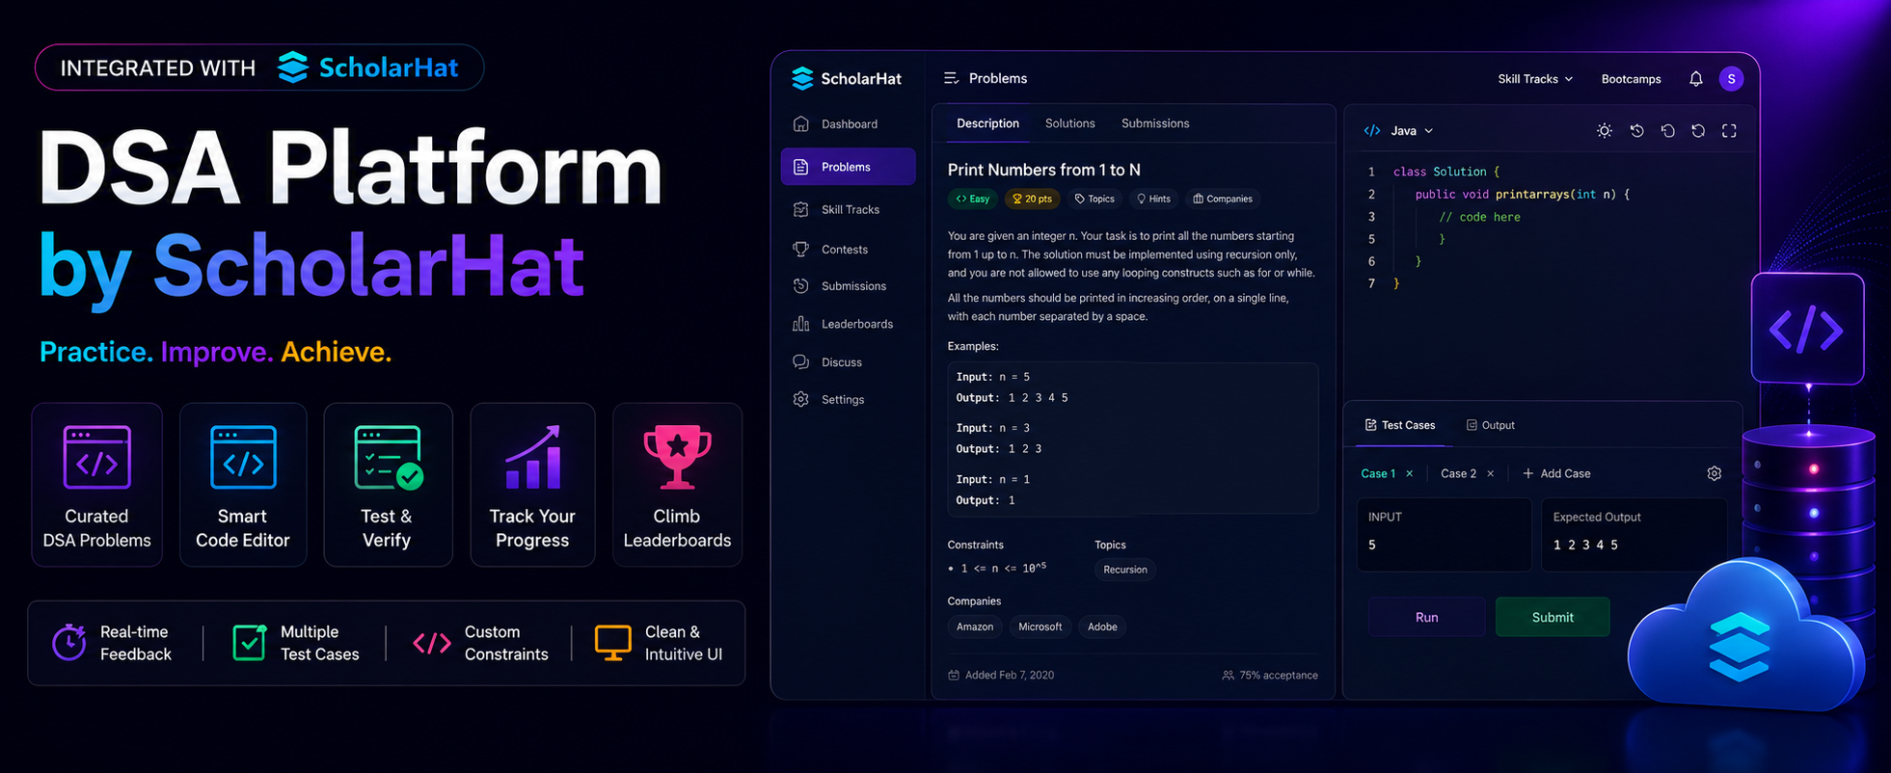Select the Amazon company chip
The image size is (1891, 773).
[975, 626]
